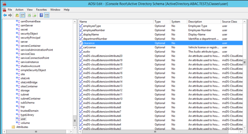Click icon beside msDS-cloudExtensionAttribute20
This screenshot has height=134, width=248.
click(81, 56)
